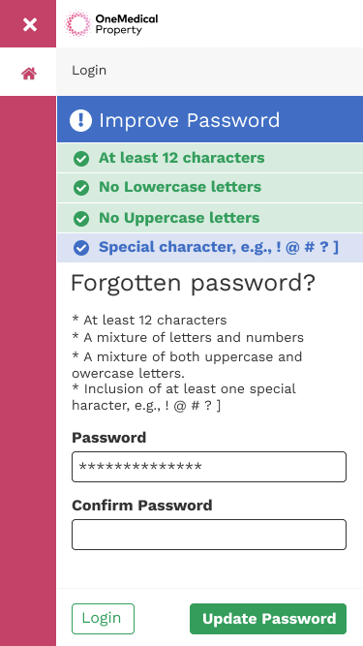Click the Confirm Password label
Image resolution: width=363 pixels, height=646 pixels.
pos(142,506)
